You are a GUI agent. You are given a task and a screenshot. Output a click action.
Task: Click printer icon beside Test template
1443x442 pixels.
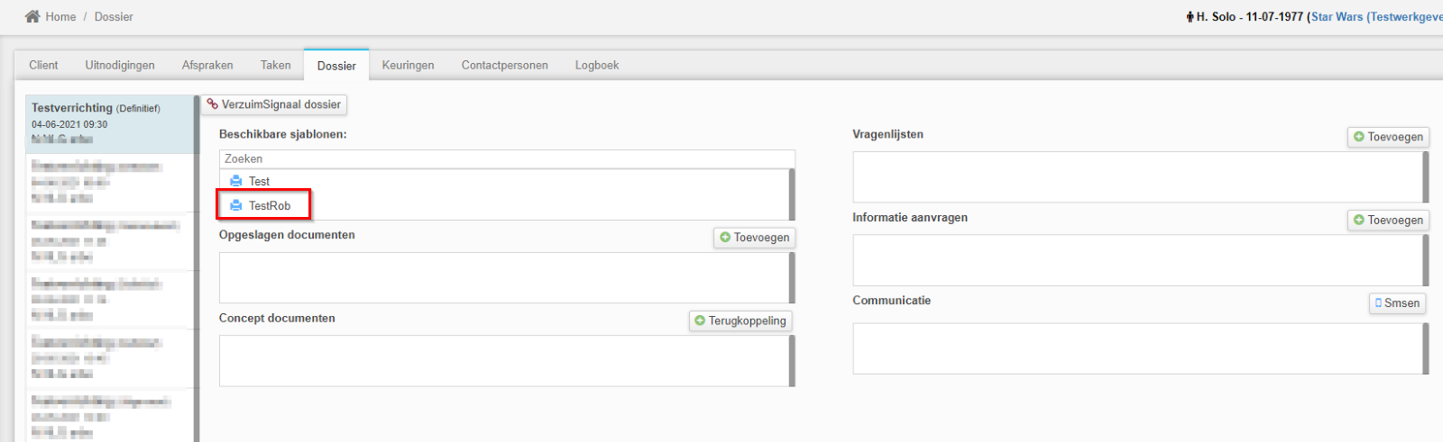(236, 181)
